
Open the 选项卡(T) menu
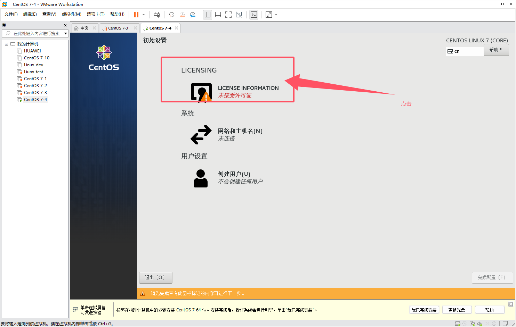click(x=96, y=14)
